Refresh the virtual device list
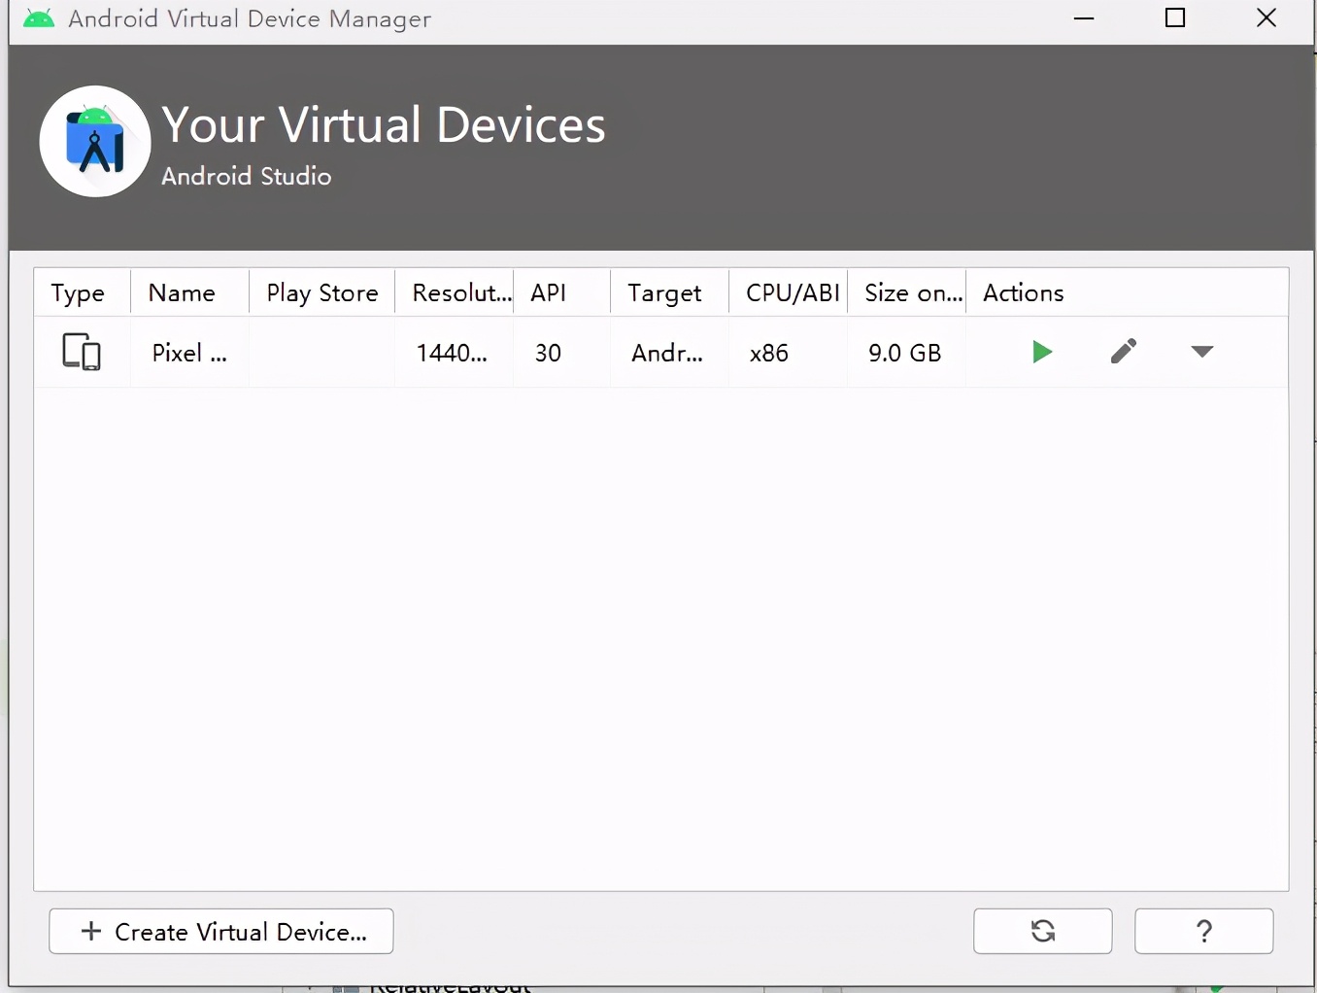This screenshot has width=1317, height=993. click(x=1042, y=931)
